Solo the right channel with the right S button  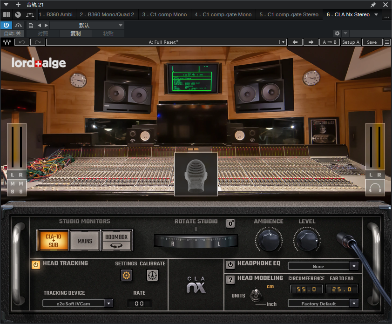click(21, 192)
